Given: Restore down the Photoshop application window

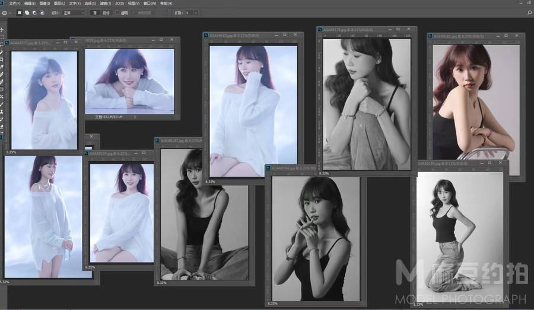Looking at the screenshot, I should pyautogui.click(x=530, y=3).
